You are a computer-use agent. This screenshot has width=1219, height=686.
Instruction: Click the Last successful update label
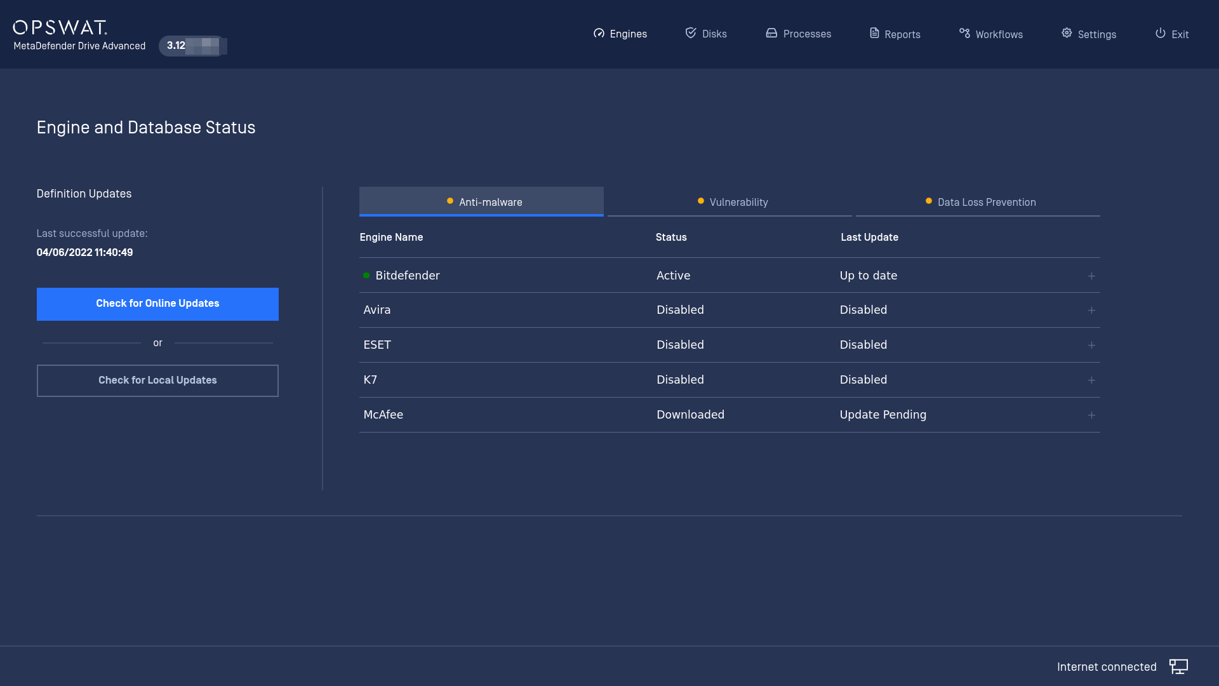[92, 234]
